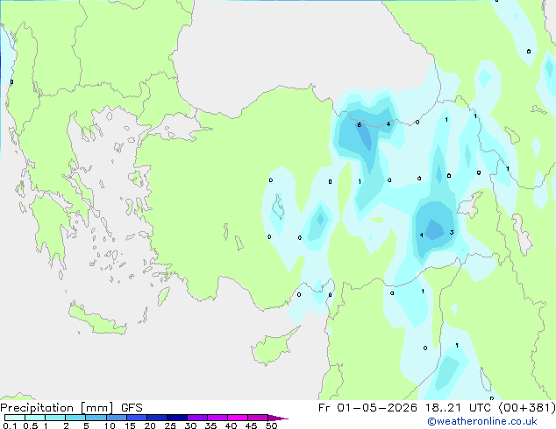Select the 0.5–1 mm legend swatch
This screenshot has height=429, width=556.
(35, 418)
